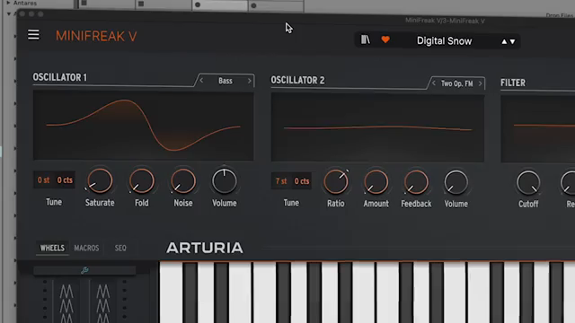Go to next preset with down arrow
575x323 pixels.
(x=513, y=42)
